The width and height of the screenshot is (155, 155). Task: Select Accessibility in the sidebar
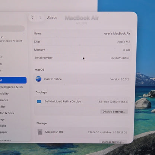coord(4,94)
